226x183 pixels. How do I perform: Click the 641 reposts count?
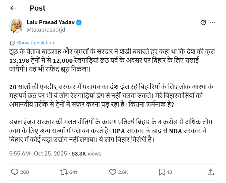point(73,172)
